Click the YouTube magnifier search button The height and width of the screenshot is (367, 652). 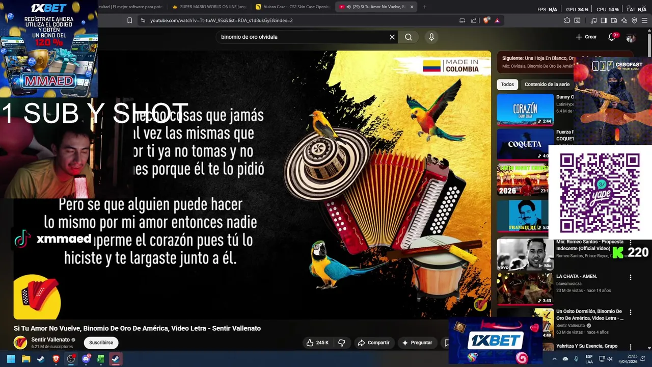409,37
